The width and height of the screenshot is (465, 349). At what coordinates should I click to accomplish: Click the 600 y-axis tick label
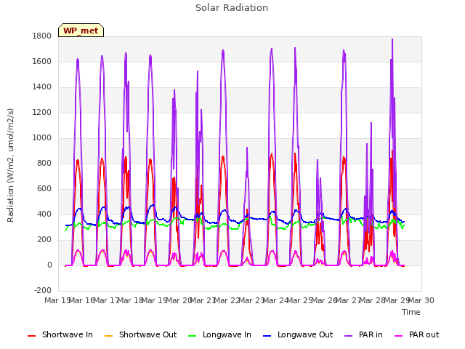pos(44,189)
